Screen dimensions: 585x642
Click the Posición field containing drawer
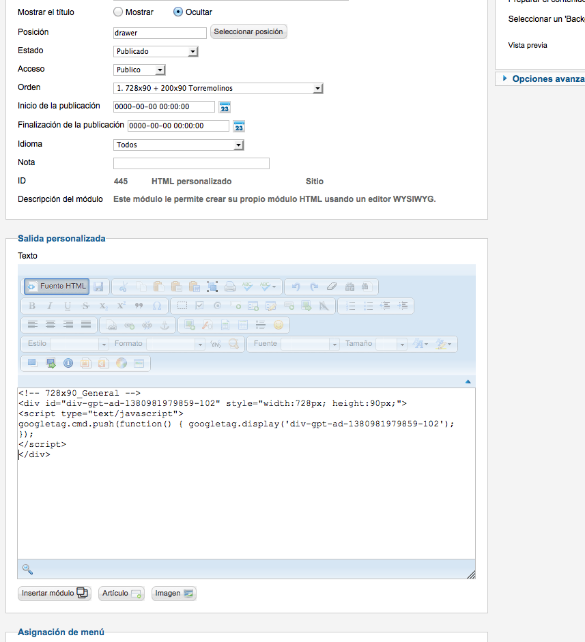coord(160,33)
